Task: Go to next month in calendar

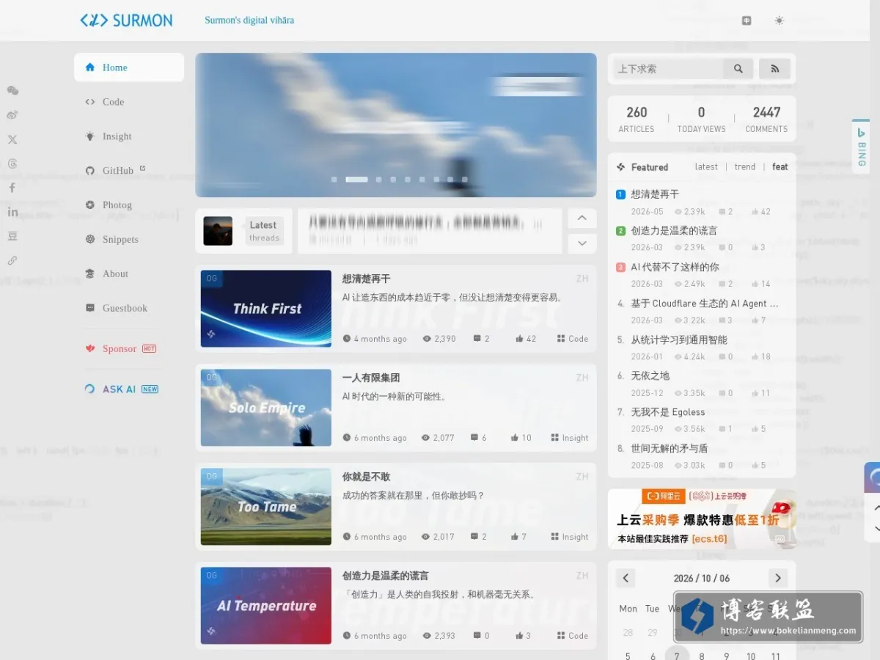Action: point(778,578)
